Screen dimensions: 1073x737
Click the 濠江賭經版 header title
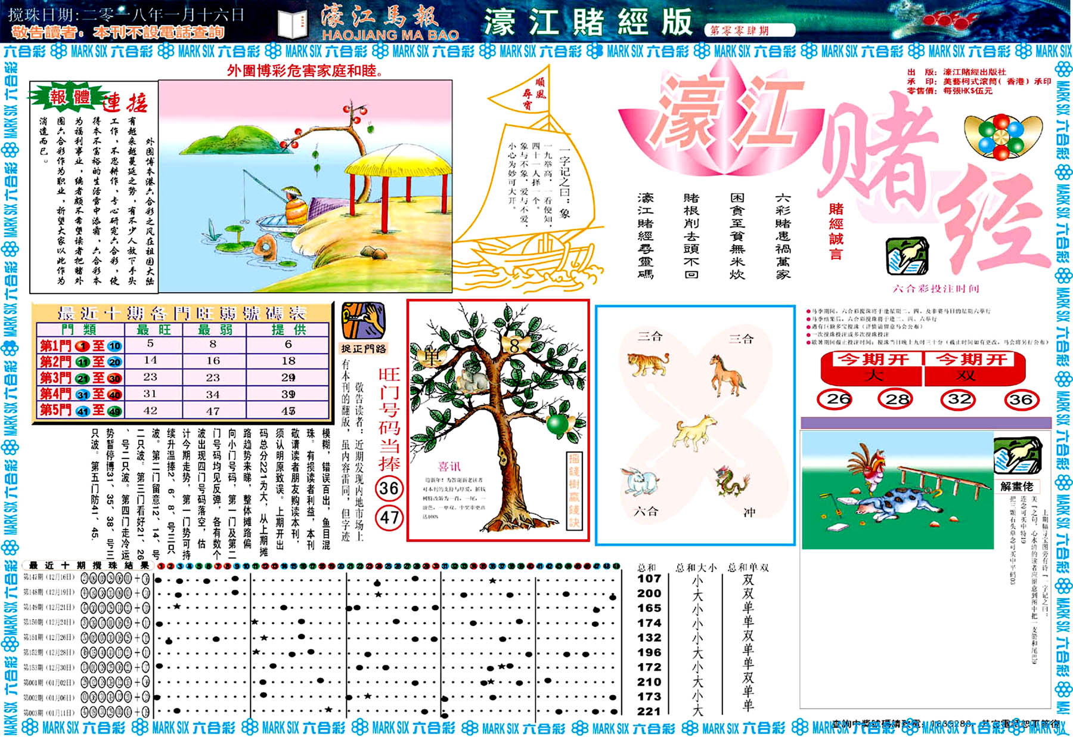[x=589, y=23]
